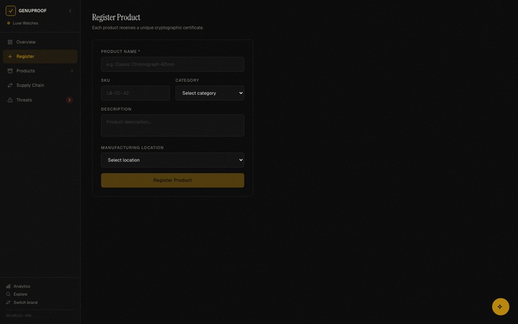The width and height of the screenshot is (518, 324).
Task: Open the Select location dropdown
Action: point(172,160)
